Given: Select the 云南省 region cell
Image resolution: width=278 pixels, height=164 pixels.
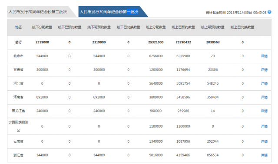Looking at the screenshot, I should (x=18, y=141).
